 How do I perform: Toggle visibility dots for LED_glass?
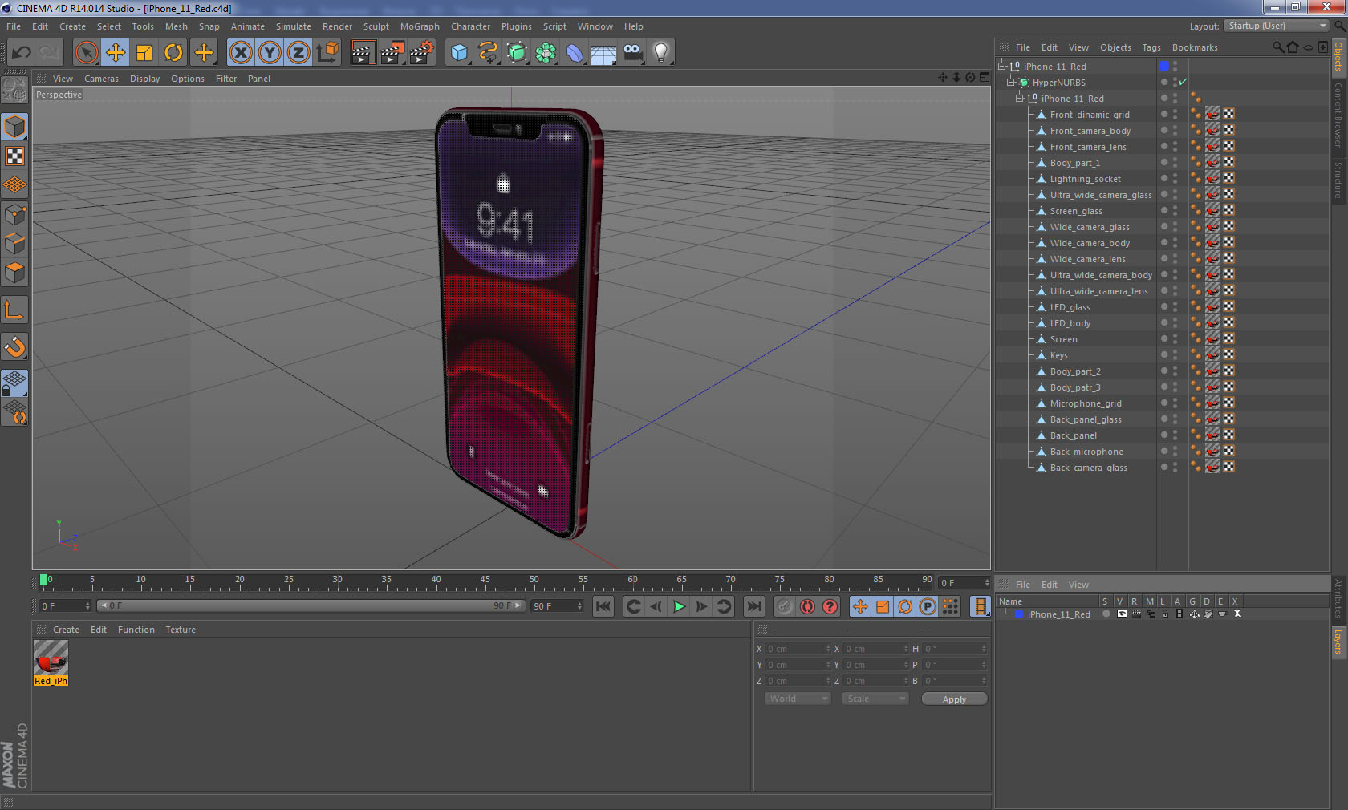click(x=1175, y=307)
